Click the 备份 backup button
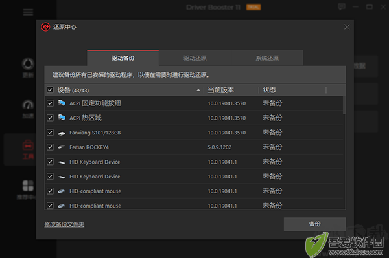This screenshot has width=389, height=258. (315, 224)
